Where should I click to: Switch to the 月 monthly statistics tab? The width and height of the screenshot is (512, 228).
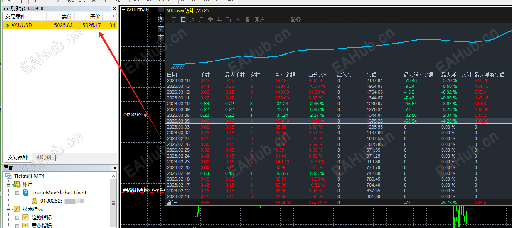(202, 19)
